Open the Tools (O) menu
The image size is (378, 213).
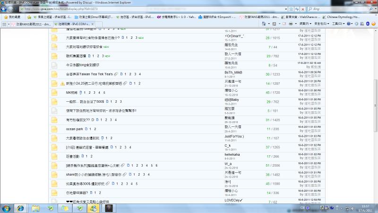(x=338, y=24)
